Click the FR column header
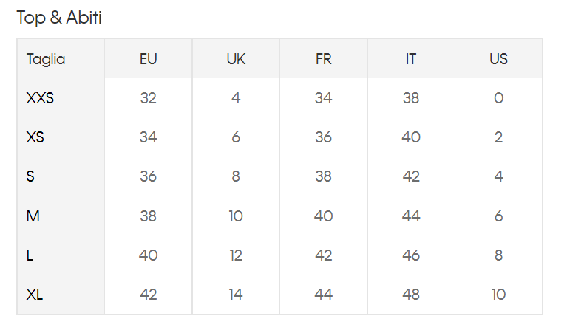584x330 pixels. coord(323,59)
